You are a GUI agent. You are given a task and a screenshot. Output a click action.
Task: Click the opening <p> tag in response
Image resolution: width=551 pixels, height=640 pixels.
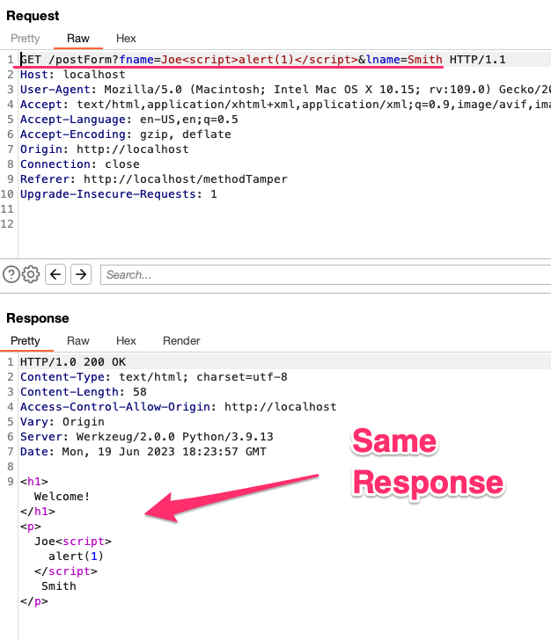(x=31, y=527)
